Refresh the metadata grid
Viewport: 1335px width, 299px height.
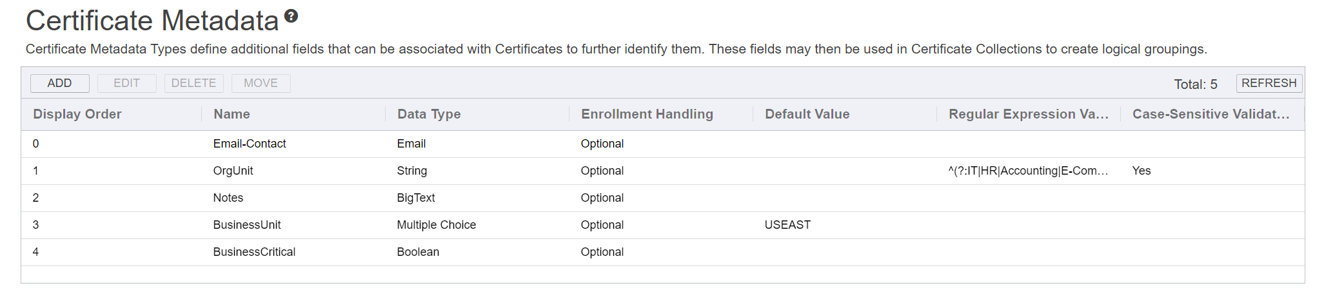(1269, 83)
